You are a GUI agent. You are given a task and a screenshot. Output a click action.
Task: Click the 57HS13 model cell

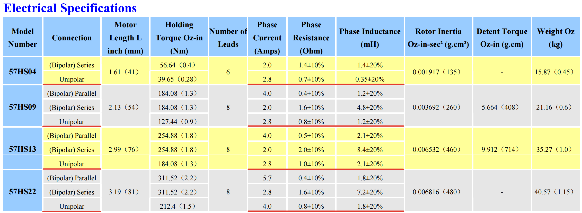pos(23,149)
